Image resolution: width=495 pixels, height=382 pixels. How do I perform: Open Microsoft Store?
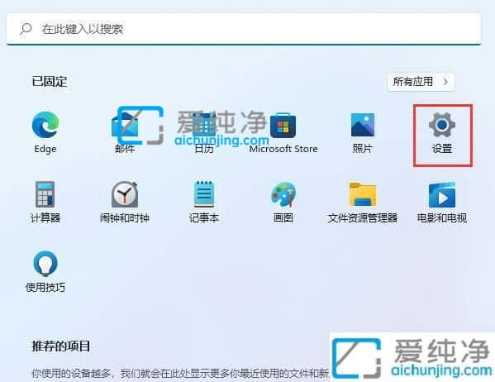pos(283,132)
